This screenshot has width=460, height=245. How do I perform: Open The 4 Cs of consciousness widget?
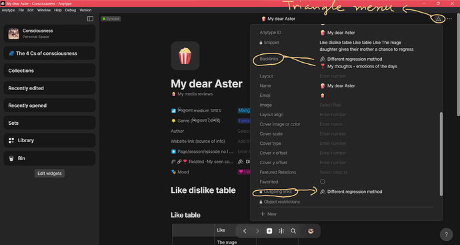coord(49,53)
